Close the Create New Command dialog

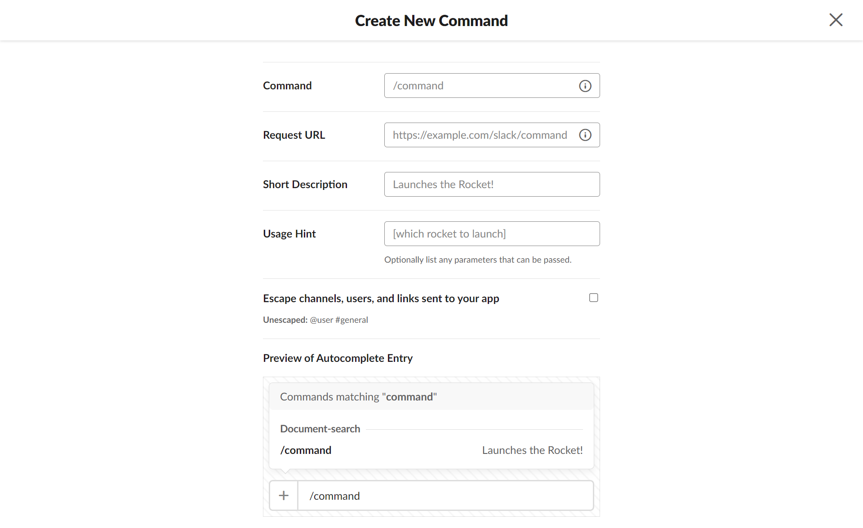click(x=836, y=20)
